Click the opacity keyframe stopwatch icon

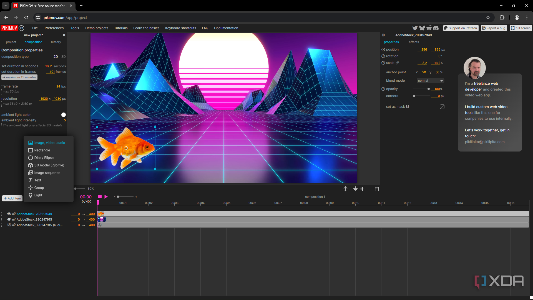coord(383,89)
